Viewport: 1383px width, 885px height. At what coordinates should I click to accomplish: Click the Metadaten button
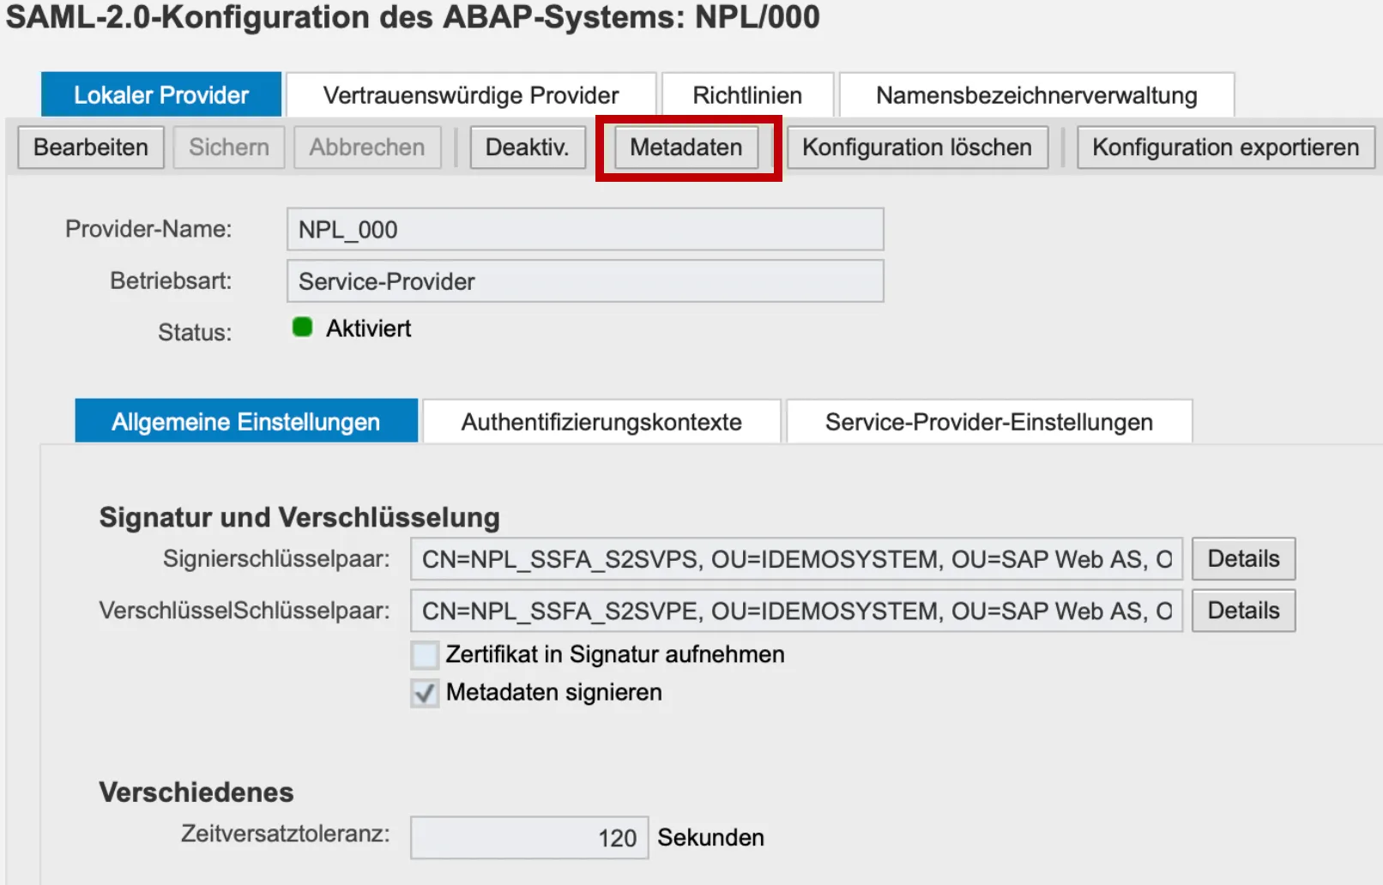coord(685,147)
